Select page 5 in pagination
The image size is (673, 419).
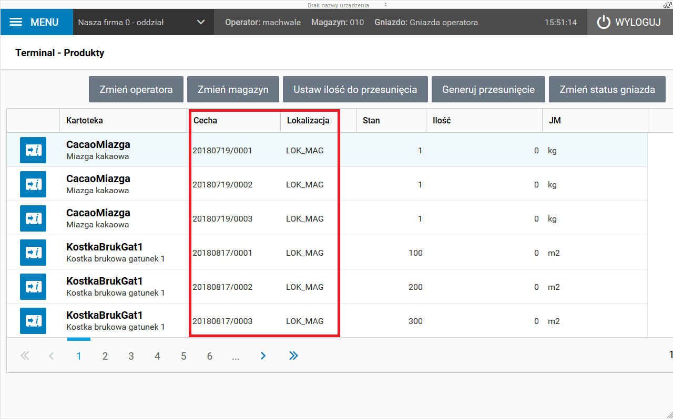[x=183, y=356]
